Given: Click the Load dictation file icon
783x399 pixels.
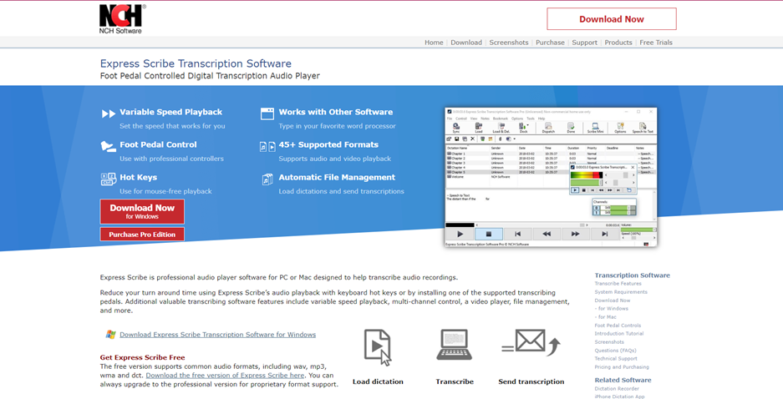Looking at the screenshot, I should point(378,346).
